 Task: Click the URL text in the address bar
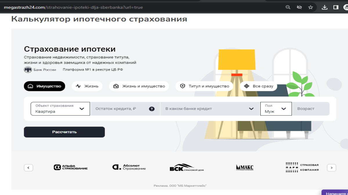[73, 7]
